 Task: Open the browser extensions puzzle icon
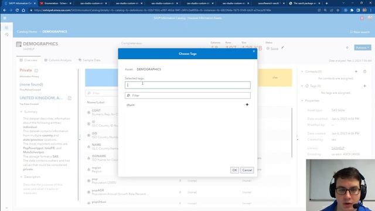(352, 11)
